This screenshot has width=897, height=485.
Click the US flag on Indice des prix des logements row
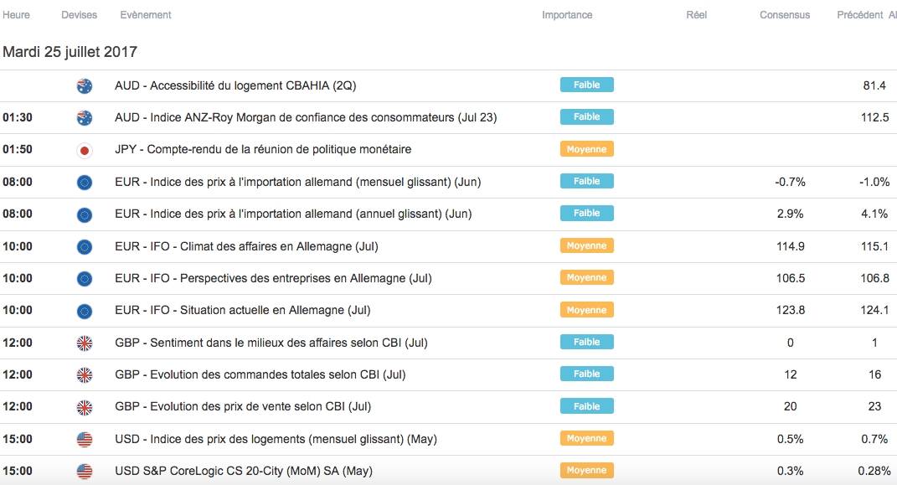(x=84, y=439)
